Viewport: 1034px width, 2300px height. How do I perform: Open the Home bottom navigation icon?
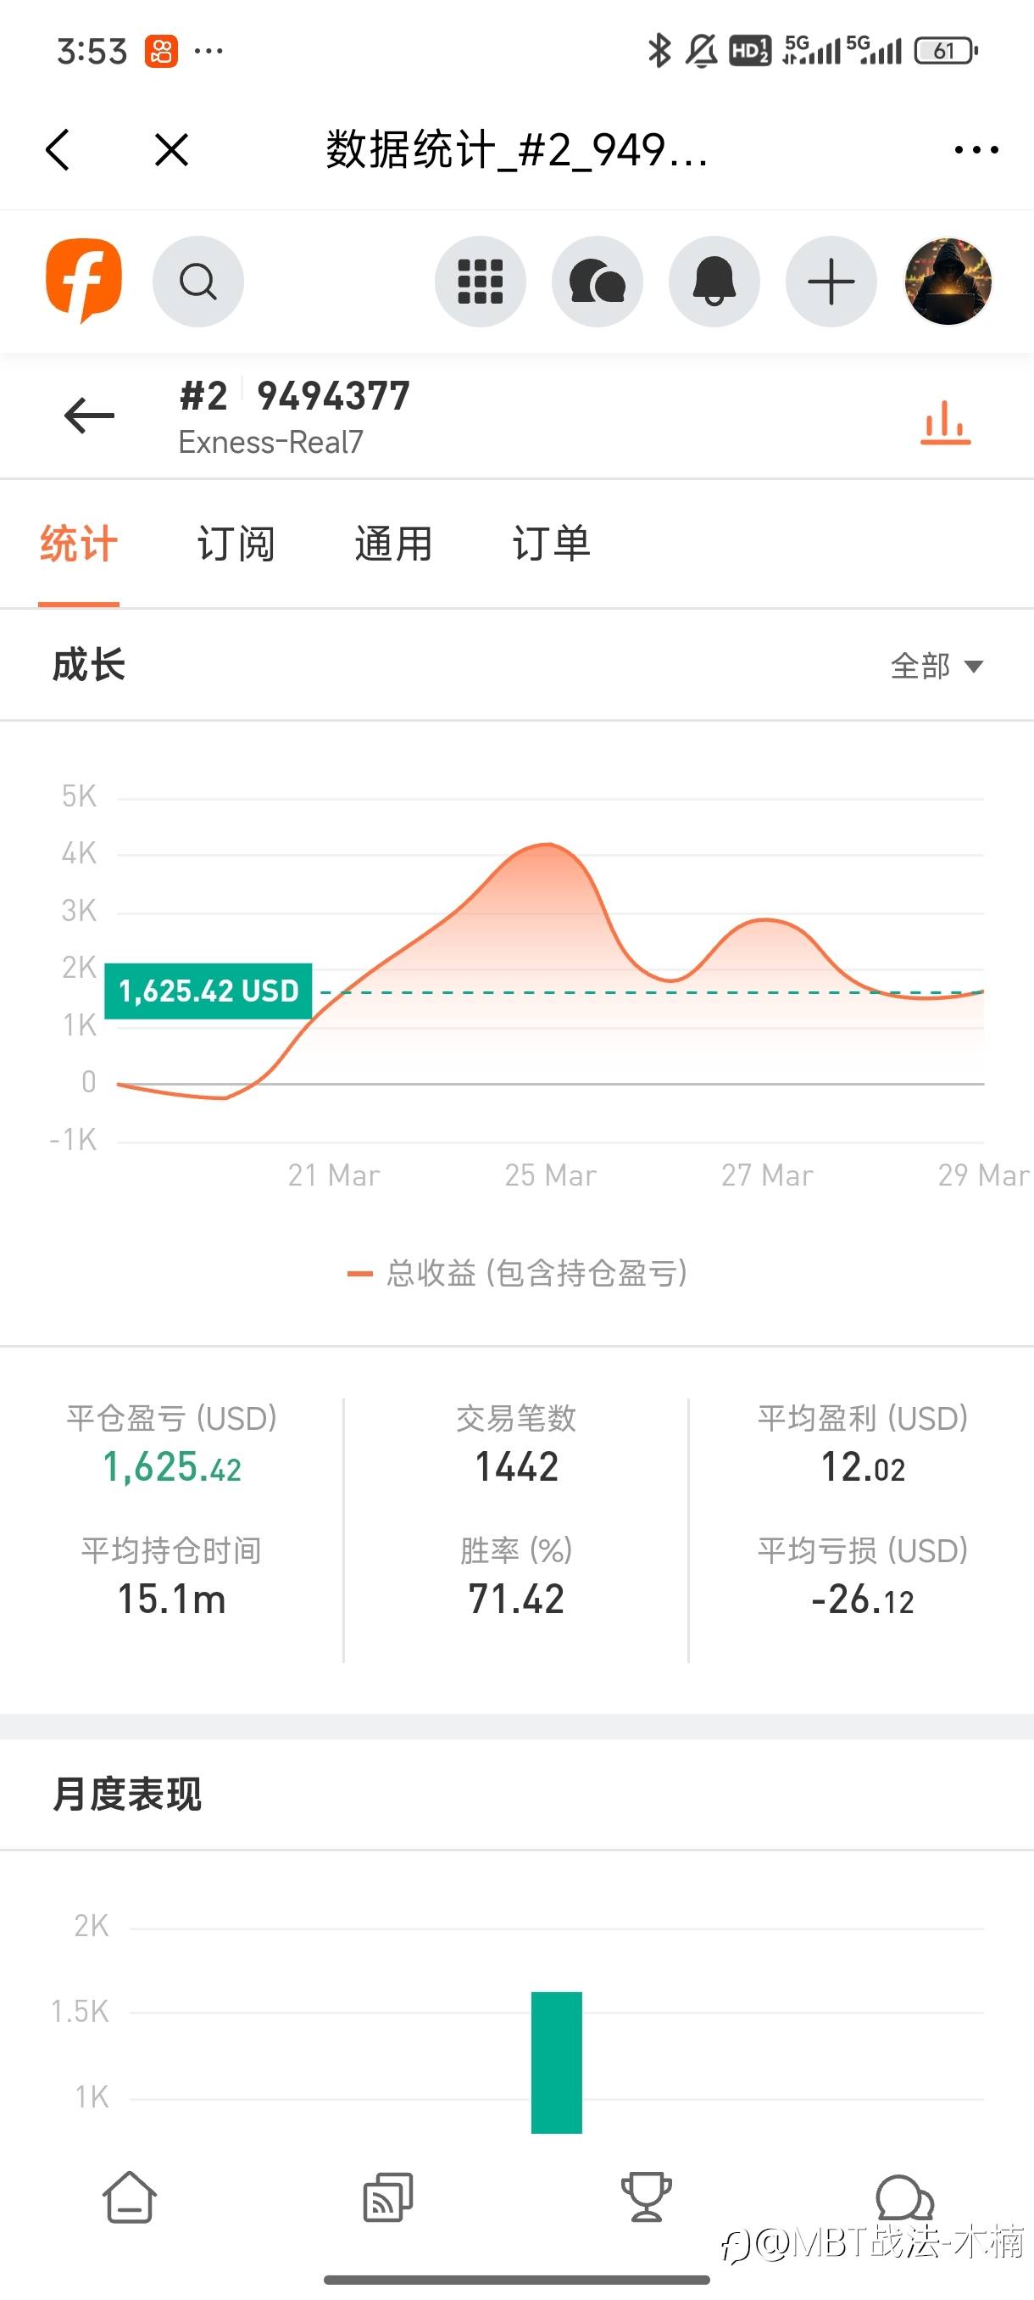(130, 2197)
